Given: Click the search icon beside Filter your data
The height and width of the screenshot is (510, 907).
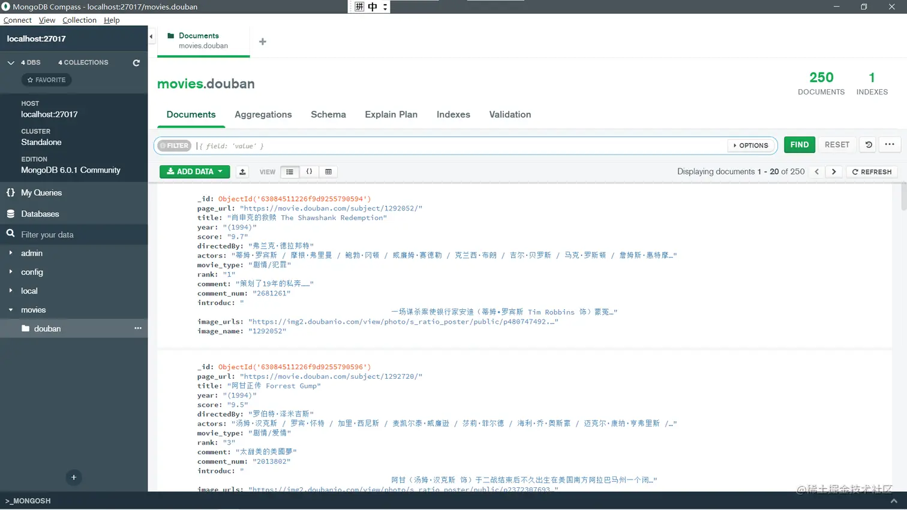Looking at the screenshot, I should [x=11, y=234].
